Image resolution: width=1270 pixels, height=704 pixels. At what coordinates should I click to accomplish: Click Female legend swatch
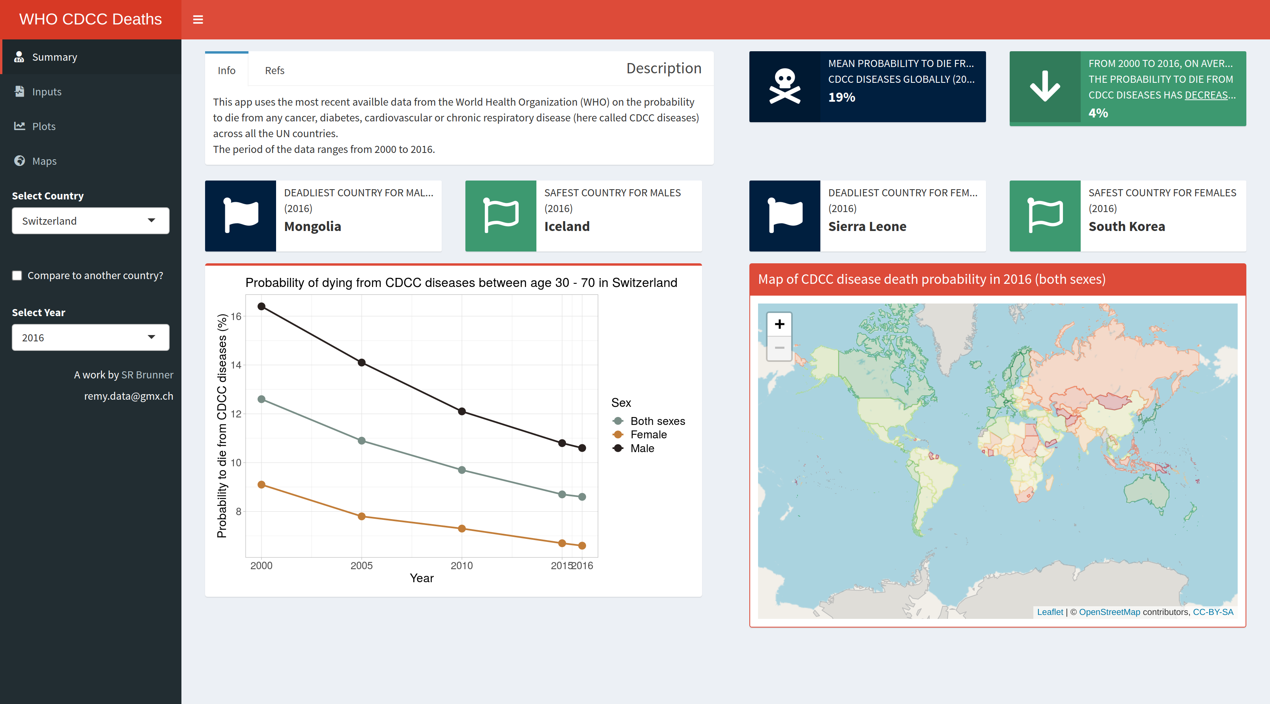pyautogui.click(x=618, y=434)
